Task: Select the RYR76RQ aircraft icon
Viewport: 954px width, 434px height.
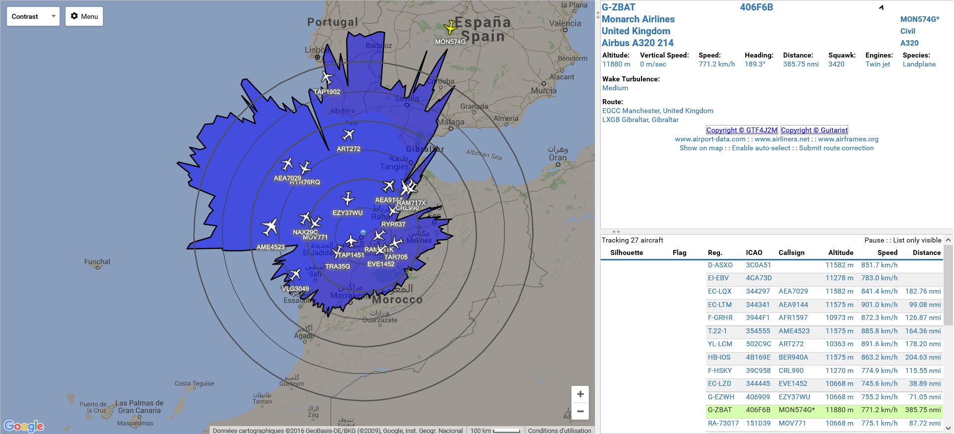Action: 305,167
